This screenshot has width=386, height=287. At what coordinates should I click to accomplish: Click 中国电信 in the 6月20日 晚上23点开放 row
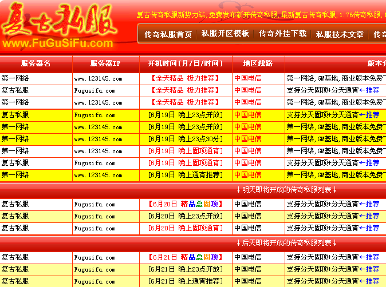247,216
